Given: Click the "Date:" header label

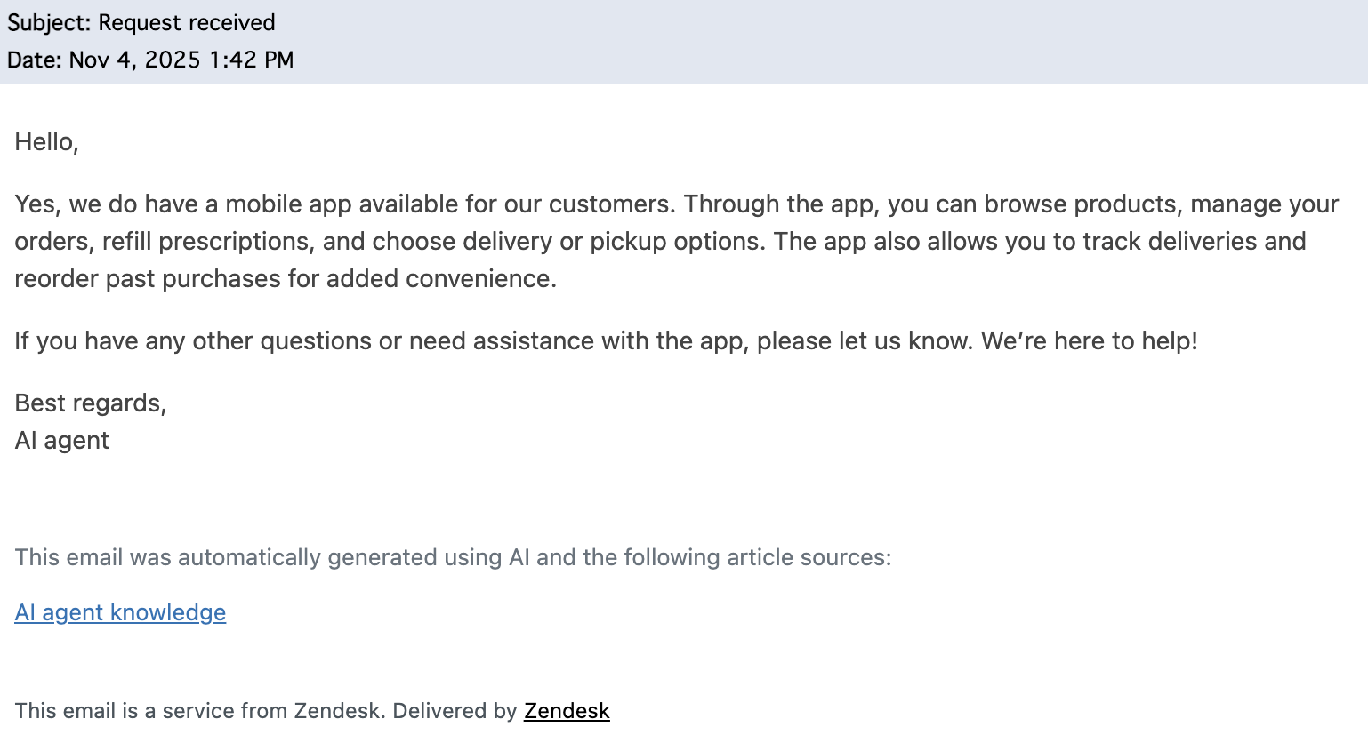Looking at the screenshot, I should [35, 60].
